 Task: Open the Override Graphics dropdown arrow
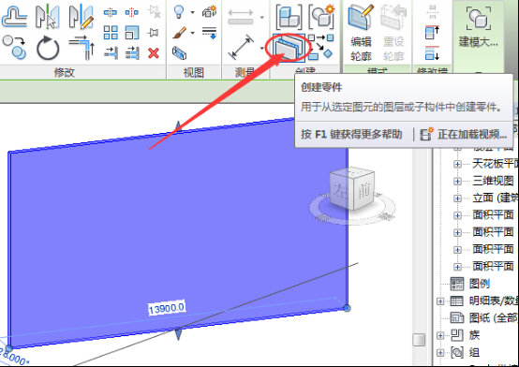(x=192, y=33)
